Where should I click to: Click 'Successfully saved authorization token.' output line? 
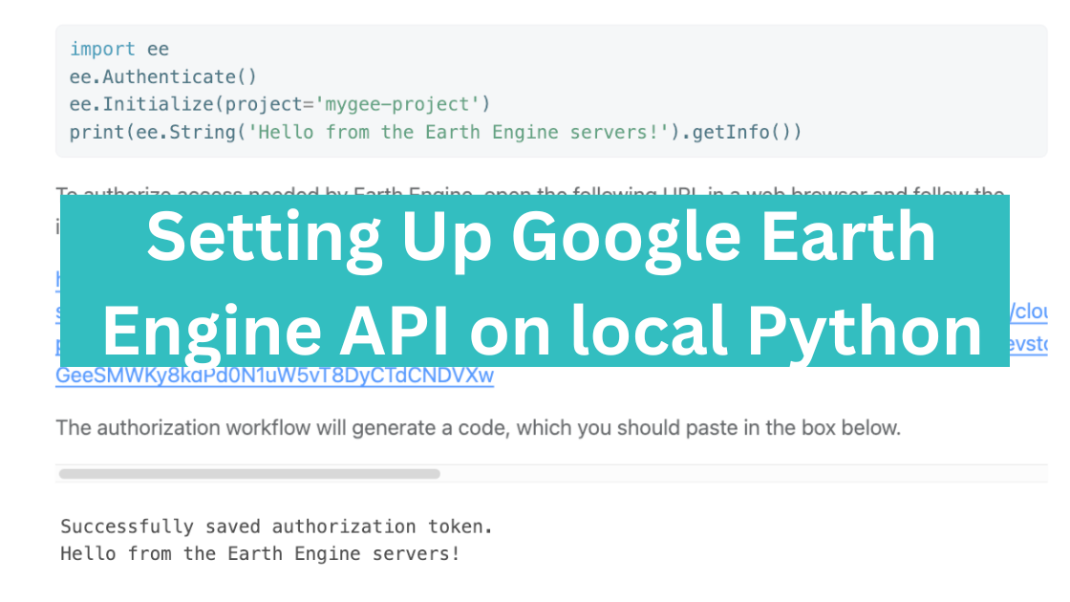click(276, 527)
